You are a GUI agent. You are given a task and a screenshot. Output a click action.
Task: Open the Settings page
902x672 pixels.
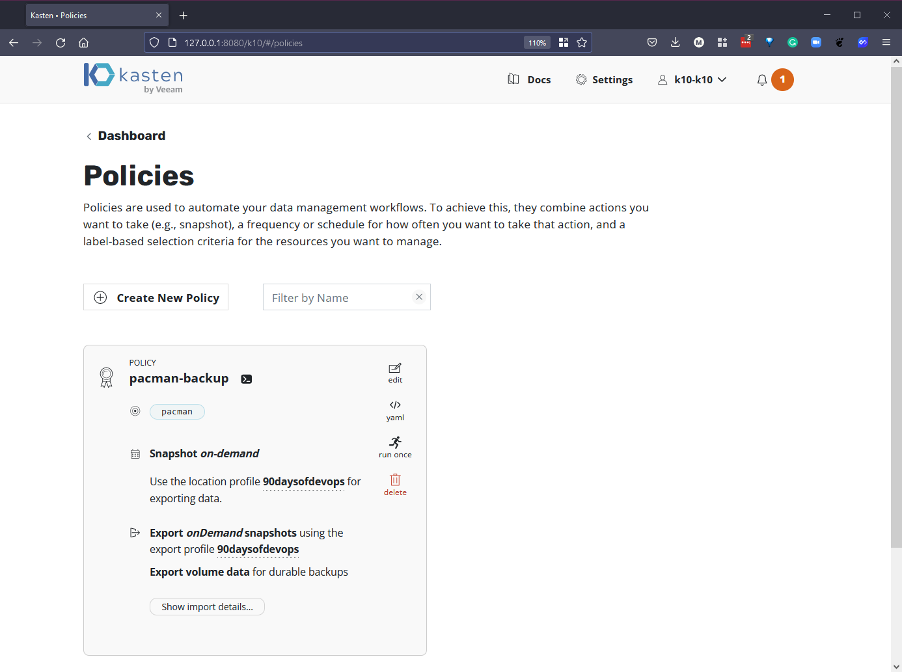point(605,80)
